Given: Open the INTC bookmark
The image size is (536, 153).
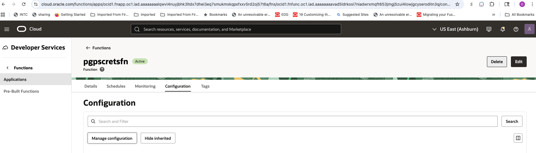Looking at the screenshot, I should click(21, 15).
